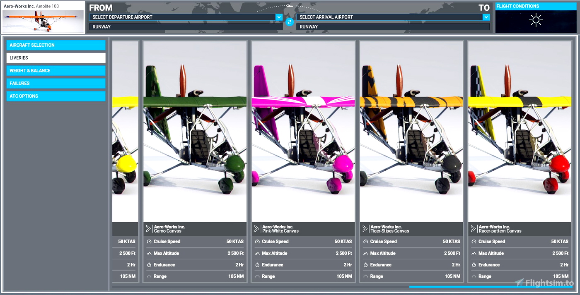Click the Endurance stopwatch icon on Tiger-Stipes Canvas card
The width and height of the screenshot is (580, 295).
pos(365,265)
